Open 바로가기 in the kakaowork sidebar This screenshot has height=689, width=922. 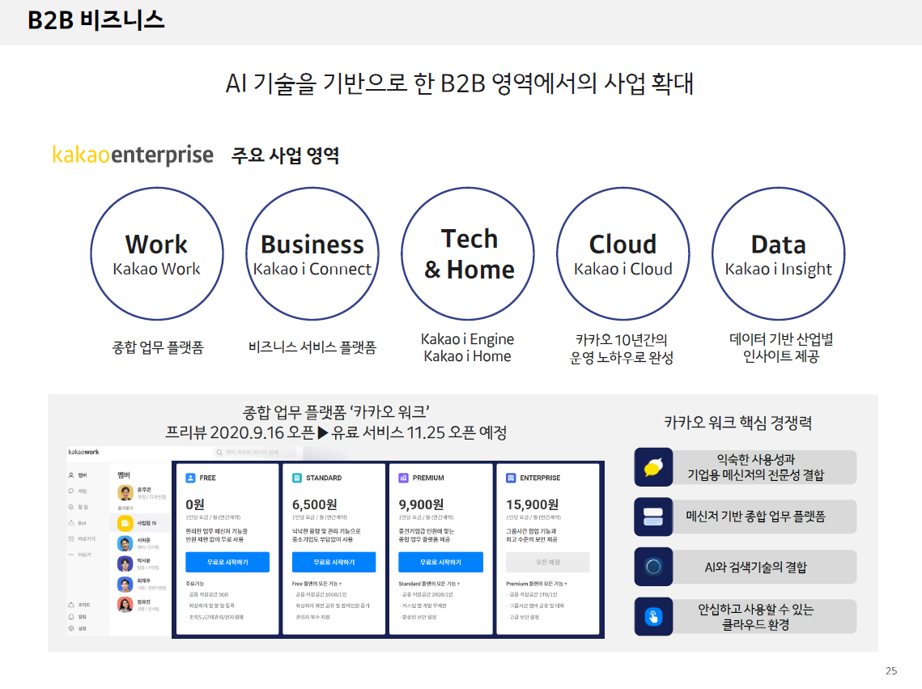tap(82, 538)
